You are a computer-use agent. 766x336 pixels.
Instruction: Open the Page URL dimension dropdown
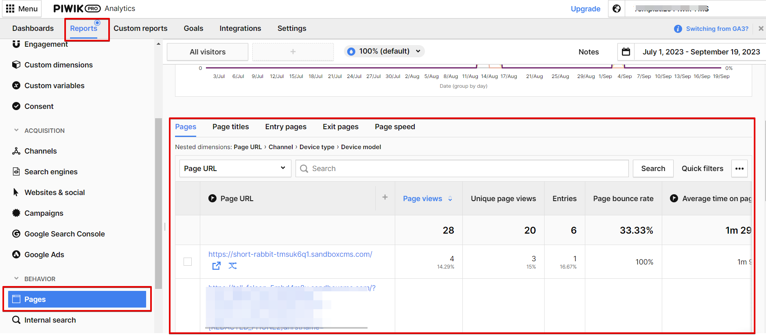(x=235, y=168)
